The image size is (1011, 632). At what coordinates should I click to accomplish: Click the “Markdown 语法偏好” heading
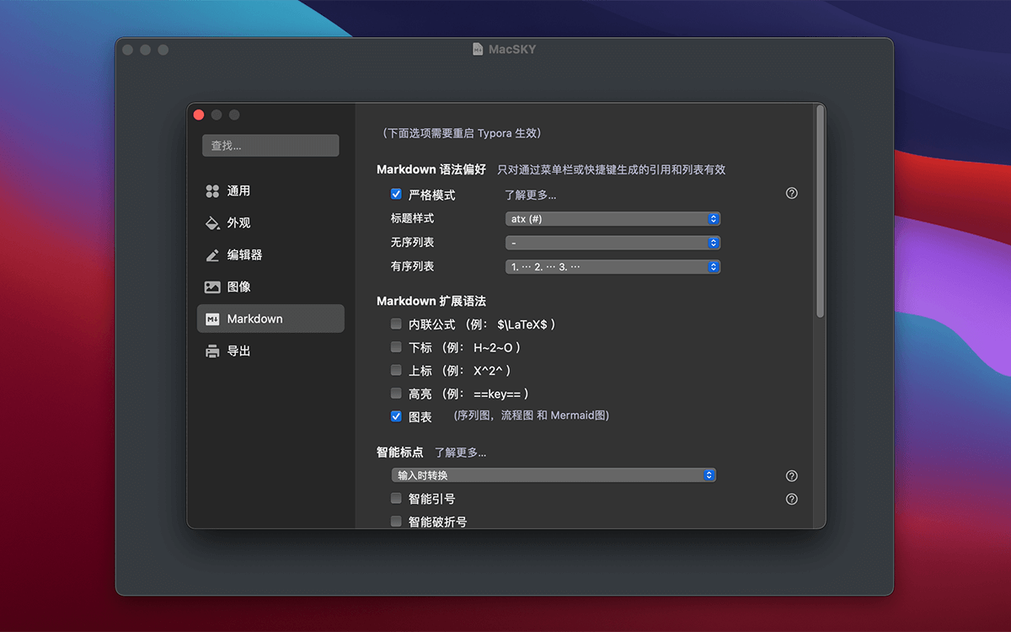(x=431, y=169)
